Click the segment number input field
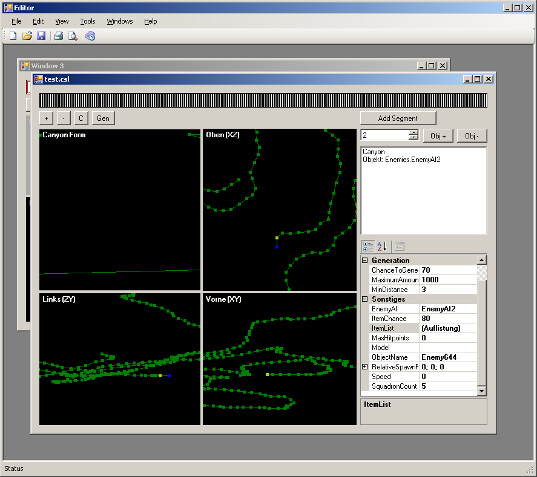Viewport: 537px width, 477px height. click(385, 135)
